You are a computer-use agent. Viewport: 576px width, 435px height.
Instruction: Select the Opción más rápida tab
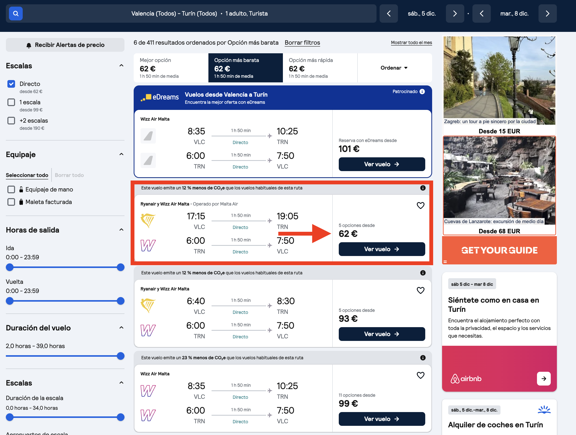tap(320, 68)
